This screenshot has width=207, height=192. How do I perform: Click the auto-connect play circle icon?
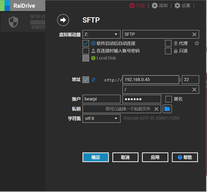coord(93,43)
